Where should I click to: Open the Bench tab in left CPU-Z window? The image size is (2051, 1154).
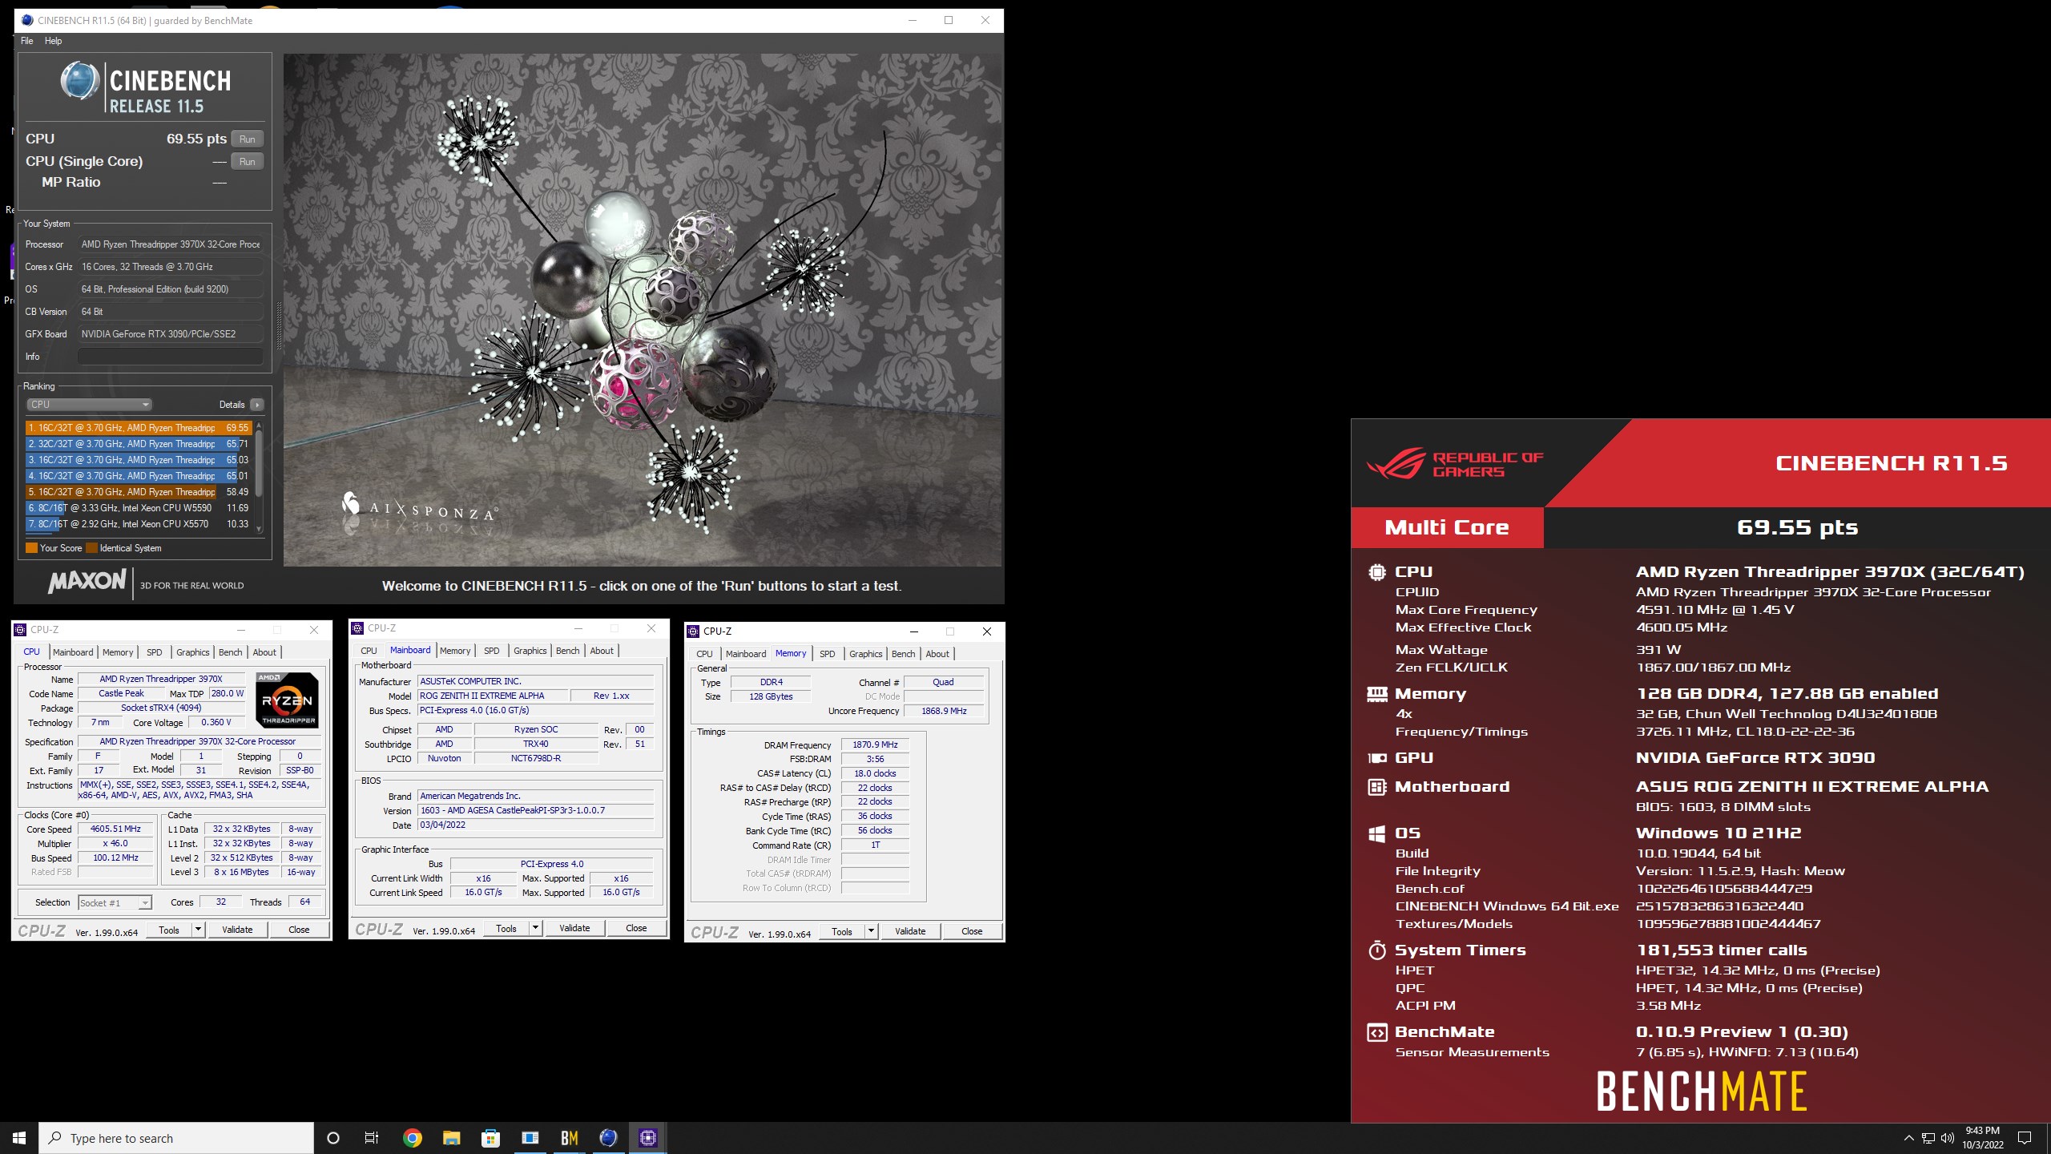coord(231,652)
